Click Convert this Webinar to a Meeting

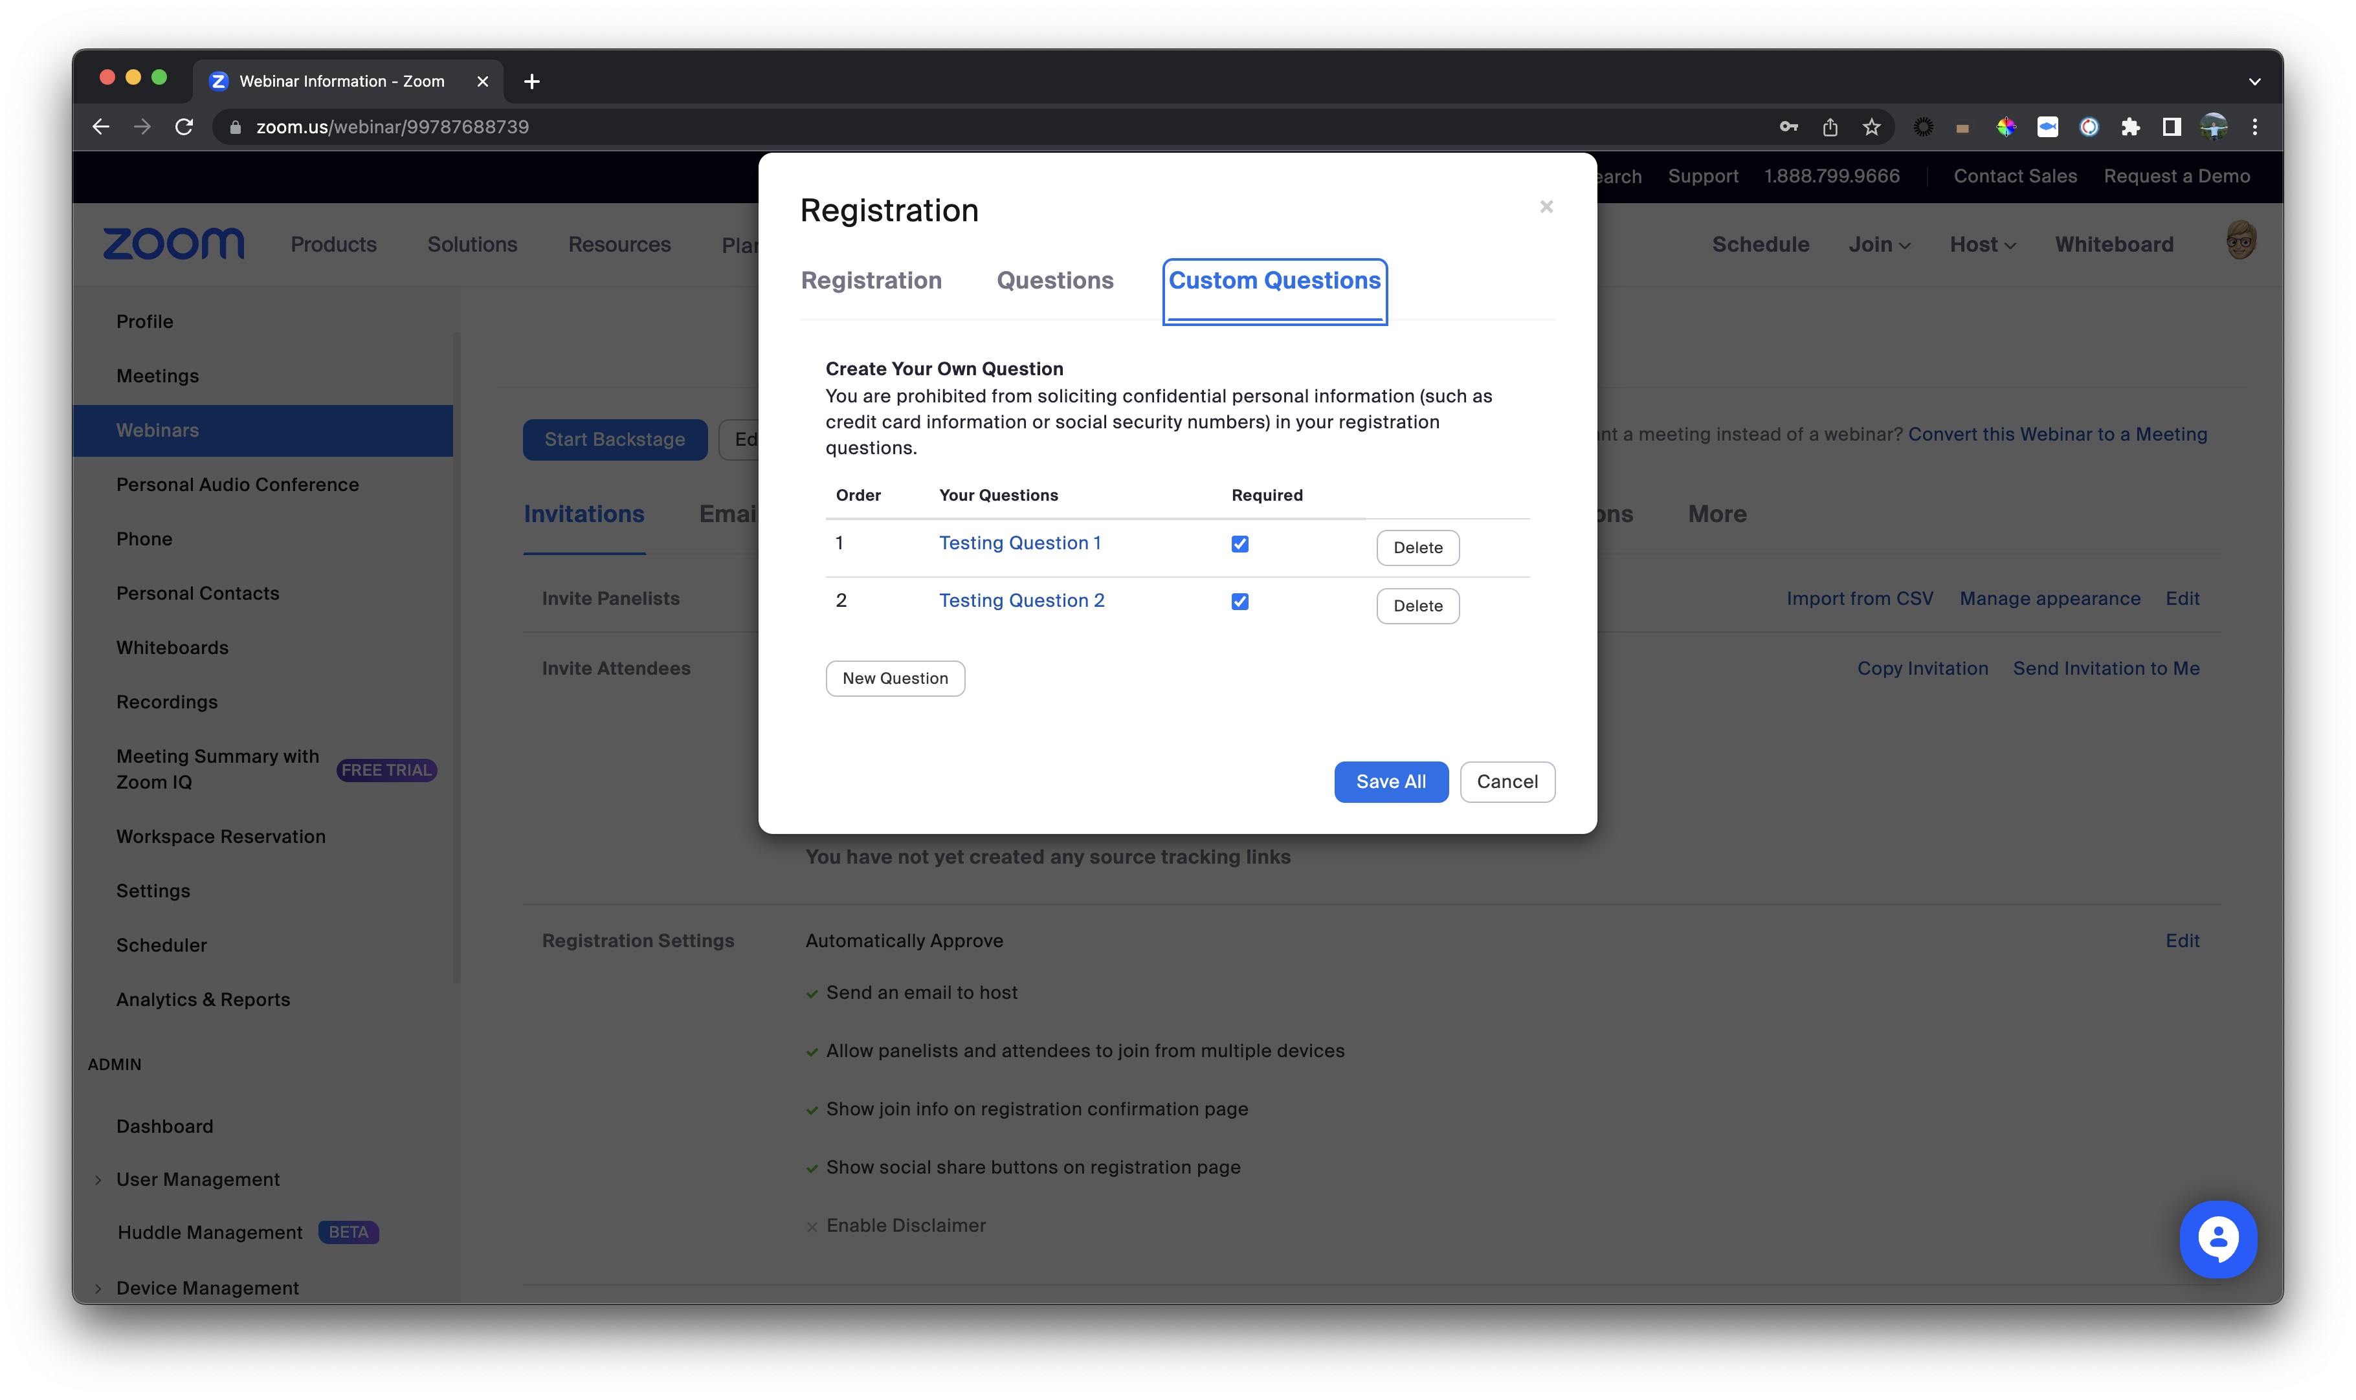(2057, 434)
